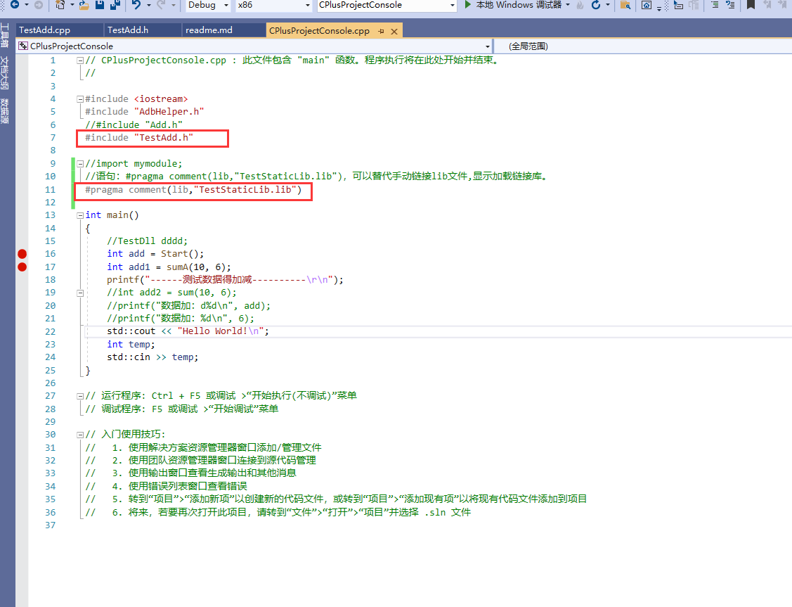Click the Comment selected lines icon
Screen dimensions: 792x607
click(715, 4)
